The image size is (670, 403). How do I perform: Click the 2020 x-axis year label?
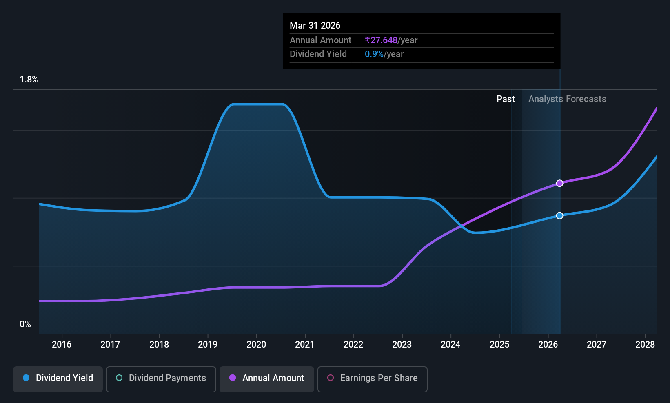[256, 344]
